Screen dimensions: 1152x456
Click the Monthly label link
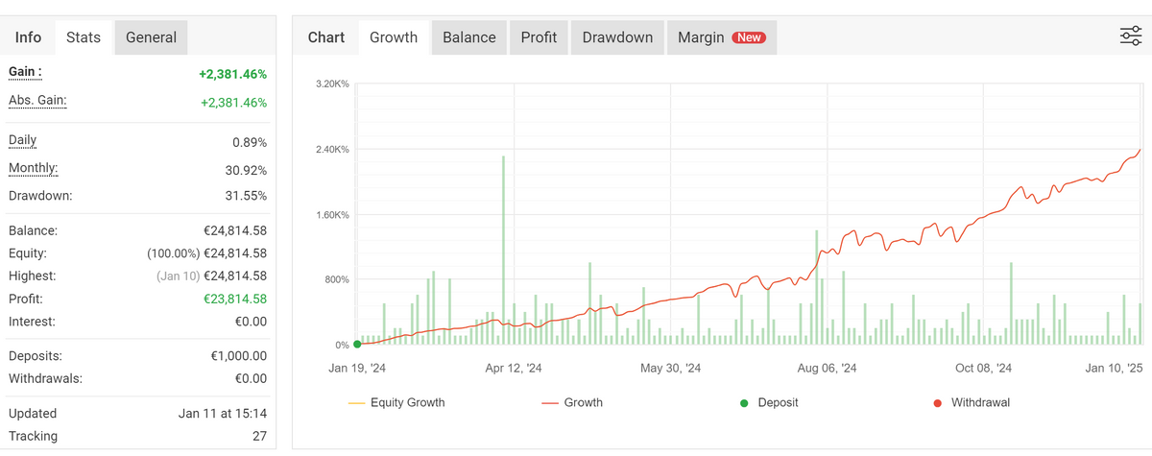34,168
